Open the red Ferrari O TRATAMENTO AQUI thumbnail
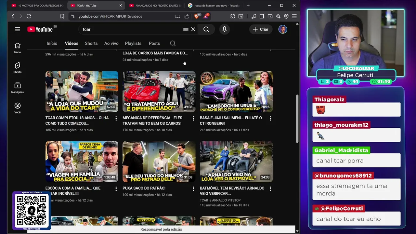Image resolution: width=416 pixels, height=234 pixels. click(159, 91)
